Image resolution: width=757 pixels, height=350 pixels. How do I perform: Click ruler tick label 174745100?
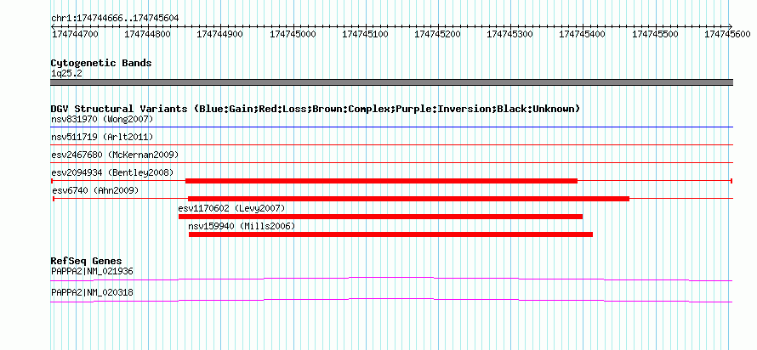(365, 34)
